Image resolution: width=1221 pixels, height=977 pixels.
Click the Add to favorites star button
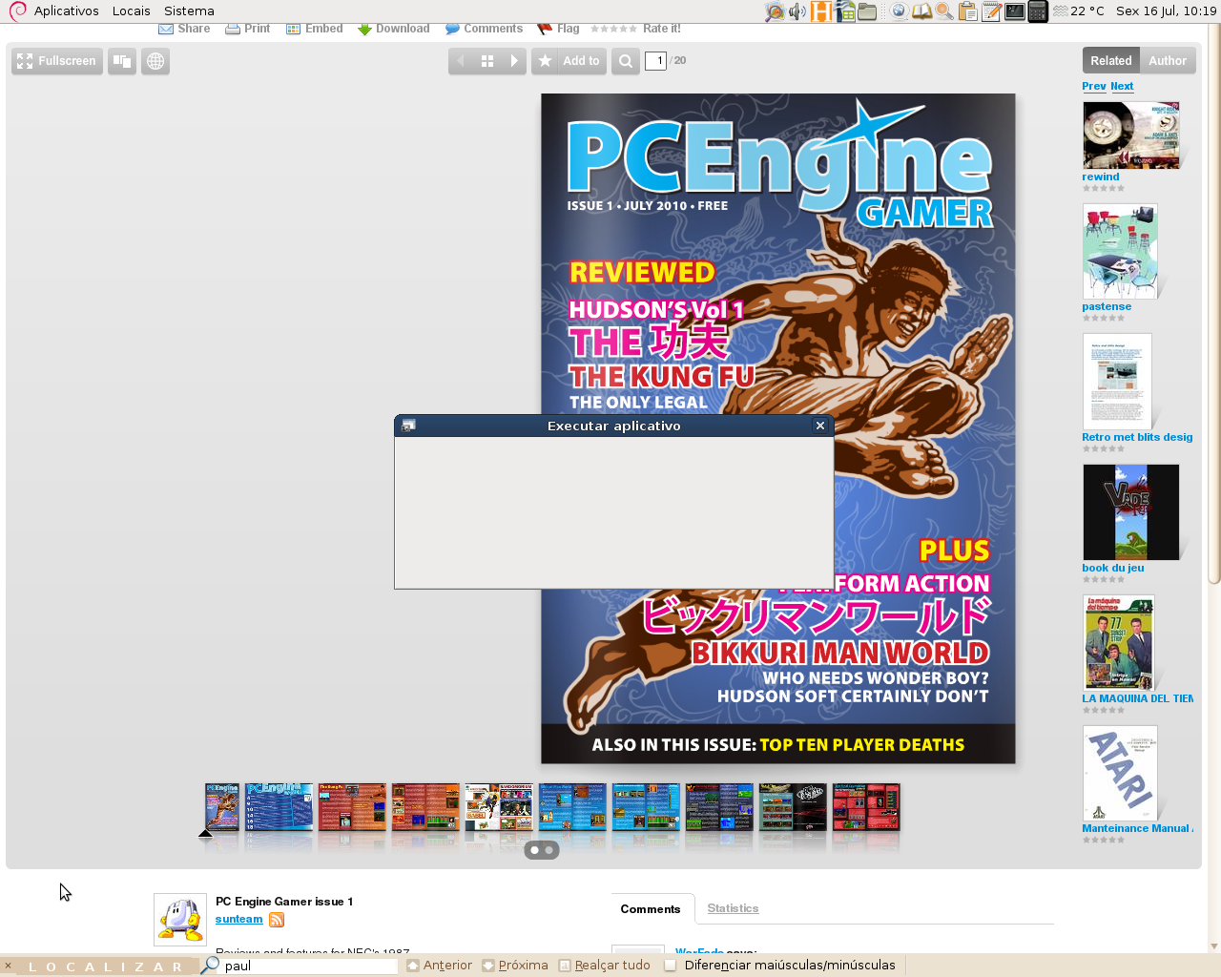click(x=569, y=61)
